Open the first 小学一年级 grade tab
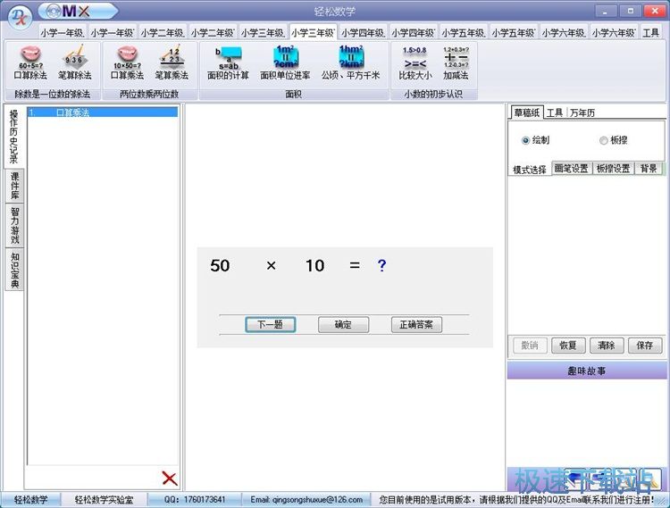 pyautogui.click(x=63, y=32)
